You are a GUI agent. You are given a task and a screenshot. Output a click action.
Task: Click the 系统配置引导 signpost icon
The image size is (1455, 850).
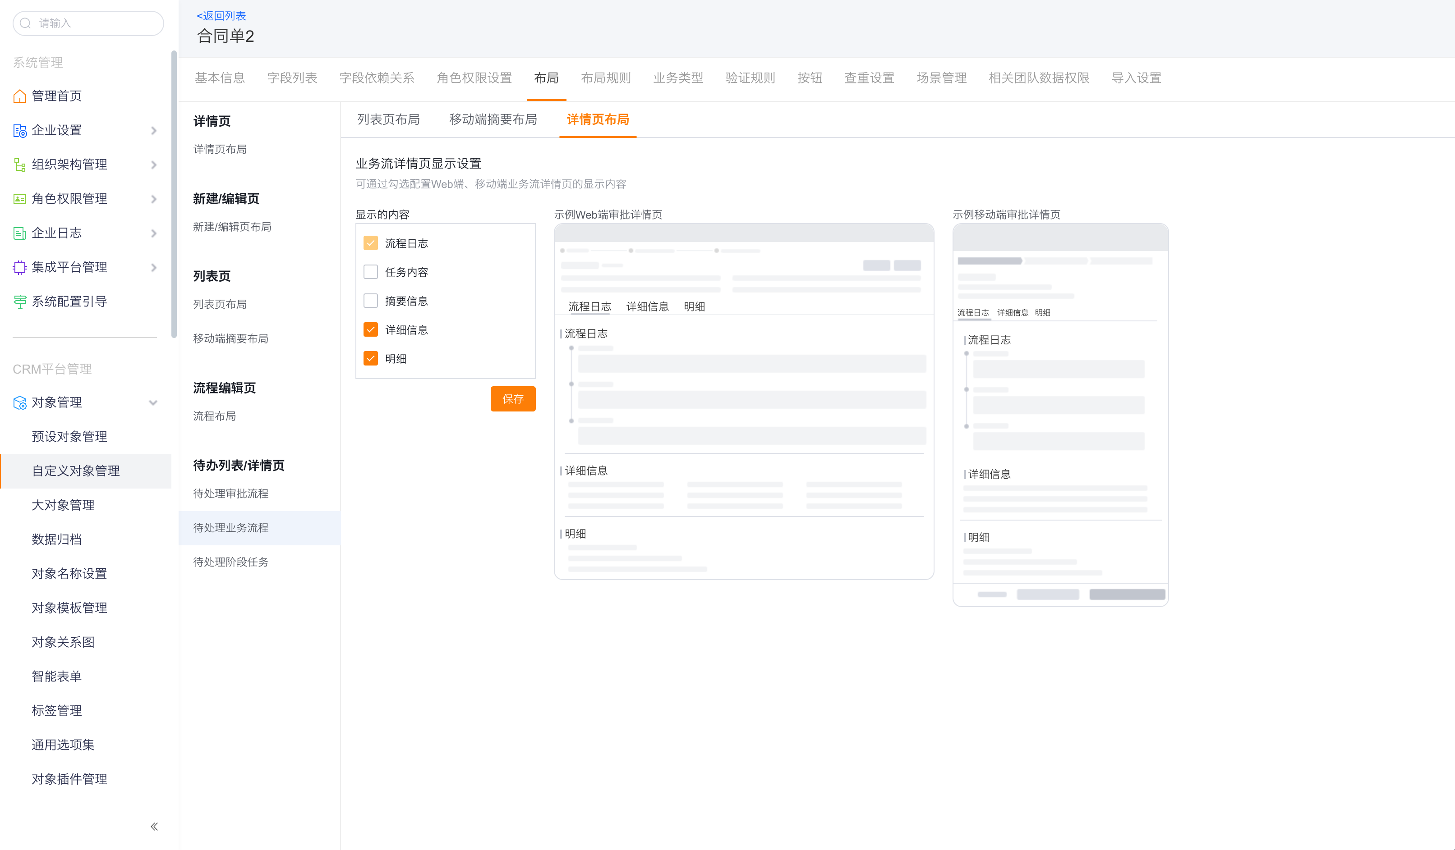pyautogui.click(x=20, y=302)
